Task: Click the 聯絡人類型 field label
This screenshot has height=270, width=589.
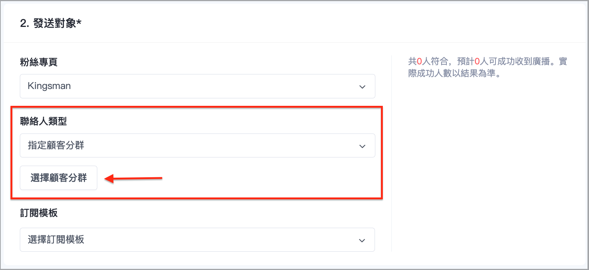Action: click(43, 121)
